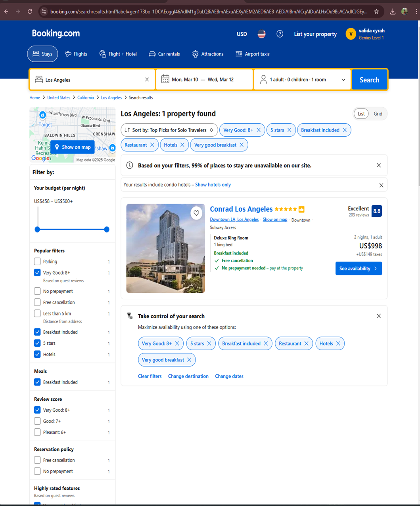Uncheck the Hotels filter checkbox

[37, 354]
